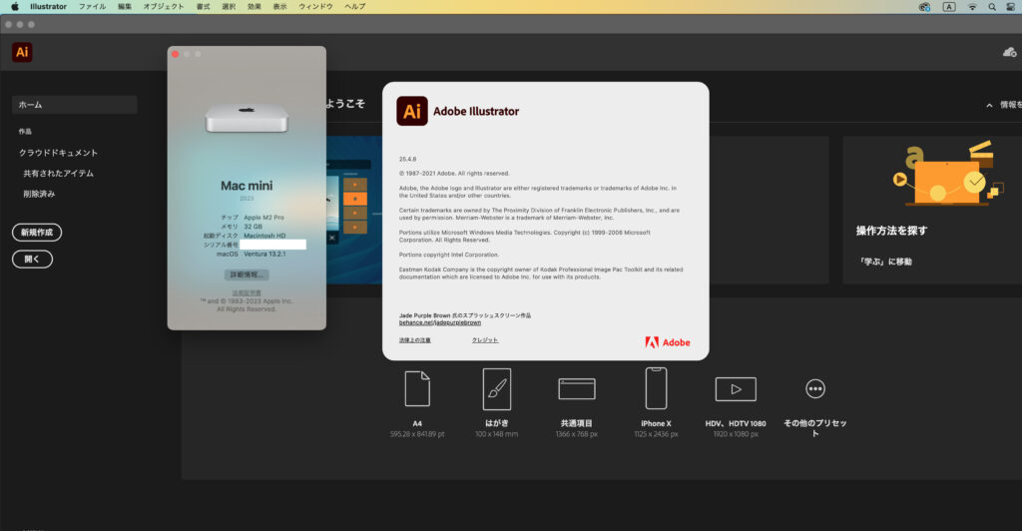Click the 32 GB memory text
Viewport: 1022px width, 531px height.
coord(253,227)
